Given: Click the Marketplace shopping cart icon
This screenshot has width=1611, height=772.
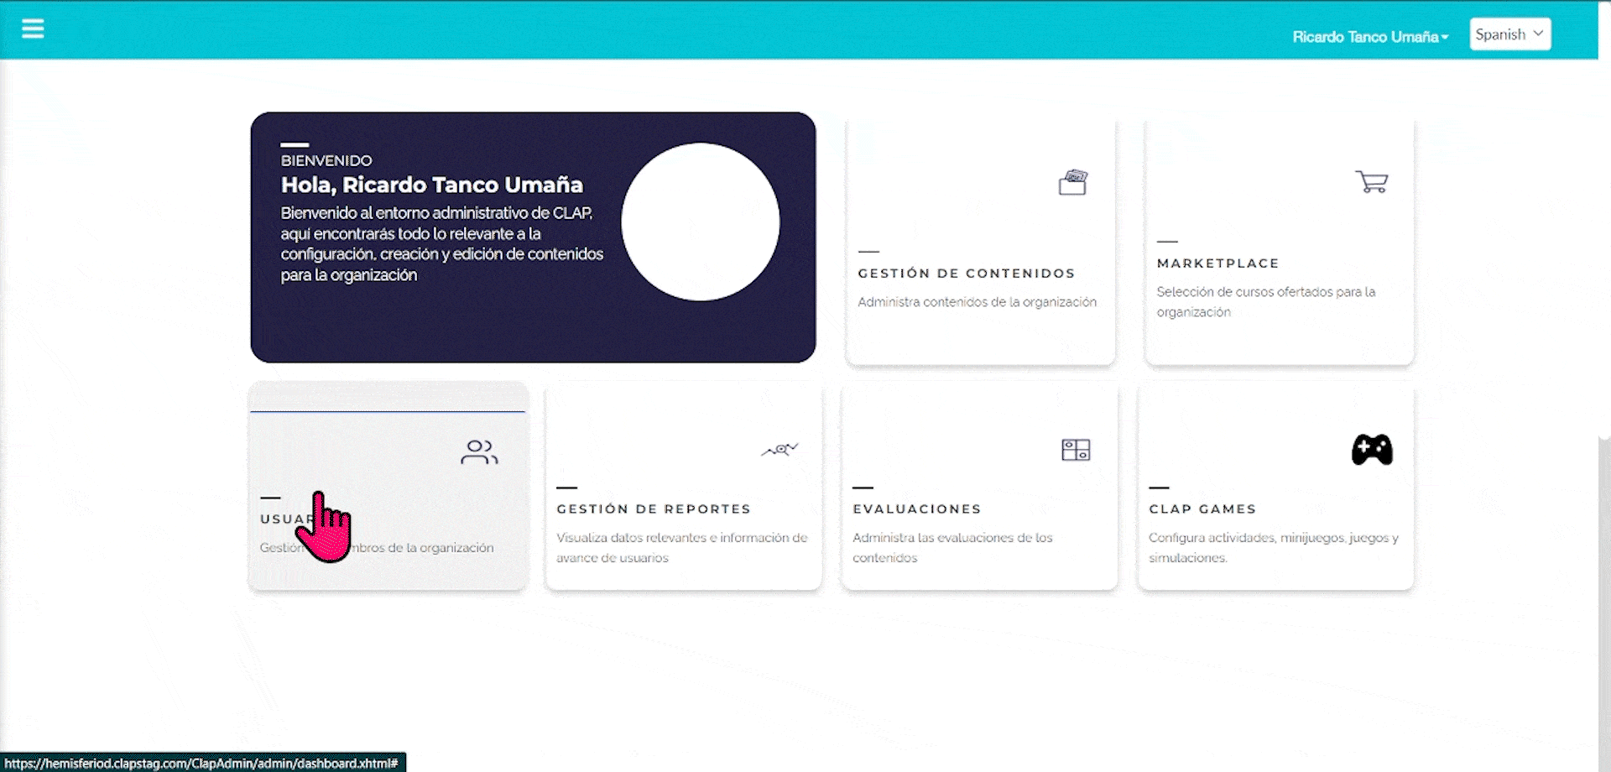Looking at the screenshot, I should [x=1372, y=181].
